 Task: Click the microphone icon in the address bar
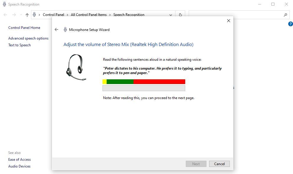pyautogui.click(x=35, y=14)
